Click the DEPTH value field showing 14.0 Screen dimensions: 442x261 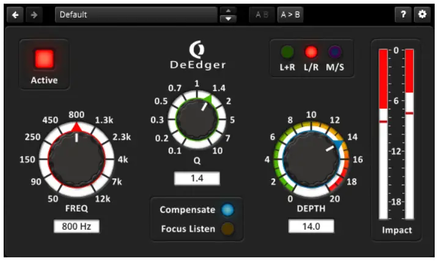coord(311,226)
